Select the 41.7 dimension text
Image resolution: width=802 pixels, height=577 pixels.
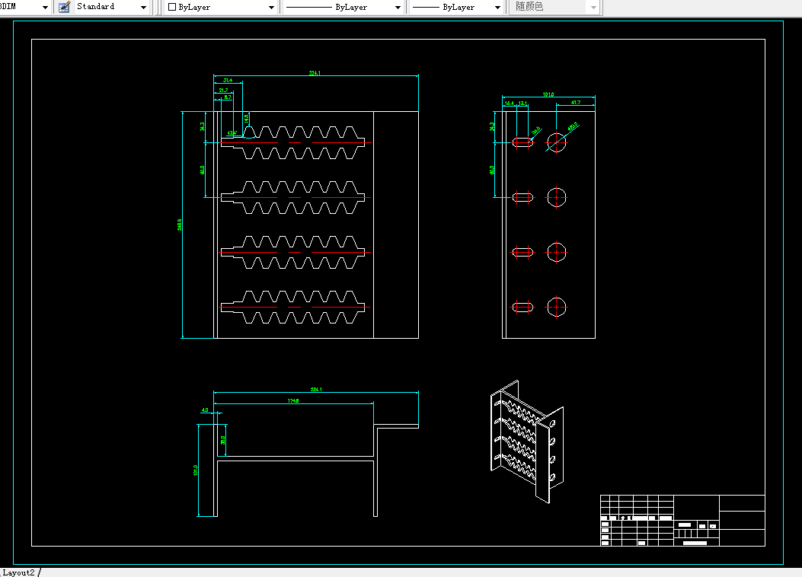tap(576, 103)
